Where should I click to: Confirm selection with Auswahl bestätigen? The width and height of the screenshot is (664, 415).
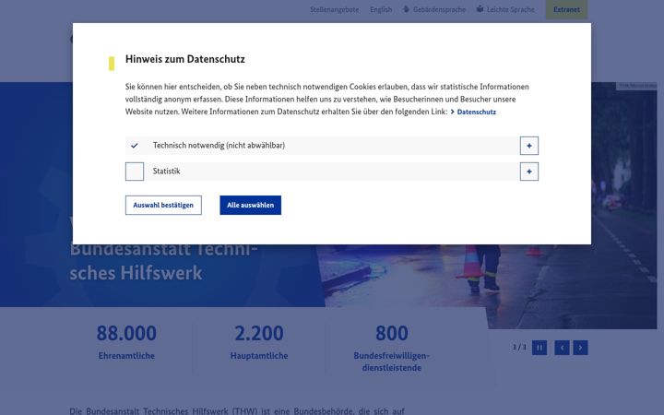[x=163, y=205]
